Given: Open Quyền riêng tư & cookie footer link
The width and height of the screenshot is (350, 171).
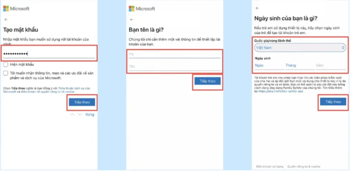Looking at the screenshot, I should pos(304,167).
